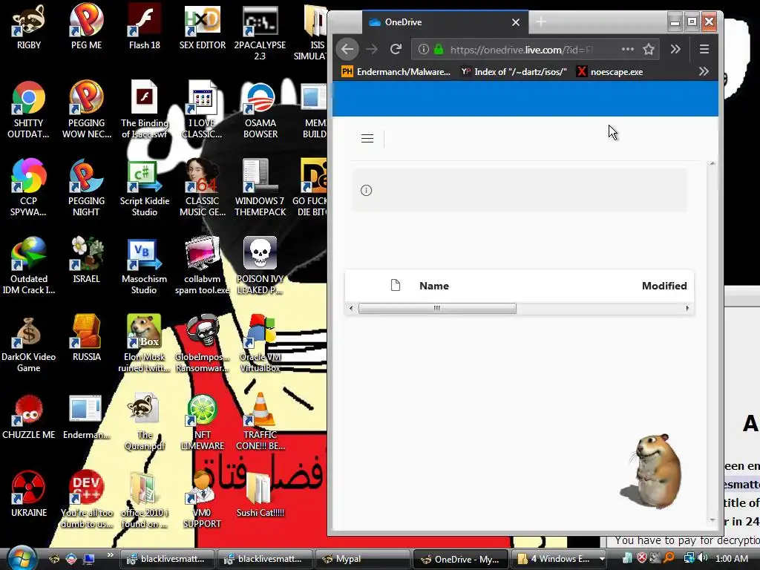Open the ISRAEL desktop shortcut

coord(86,261)
